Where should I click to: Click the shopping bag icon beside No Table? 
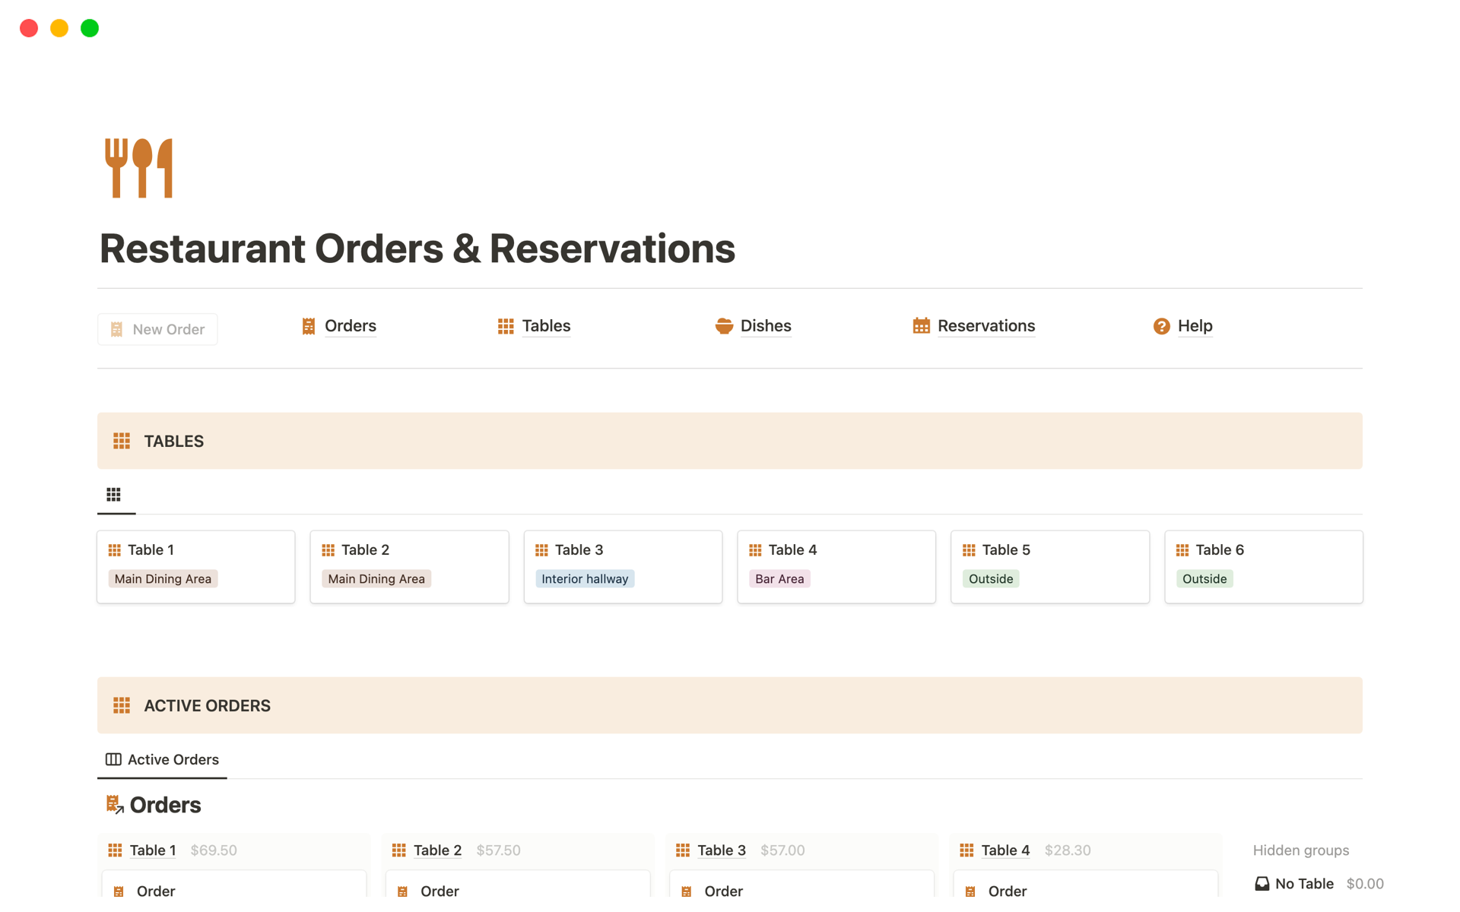(x=1262, y=883)
